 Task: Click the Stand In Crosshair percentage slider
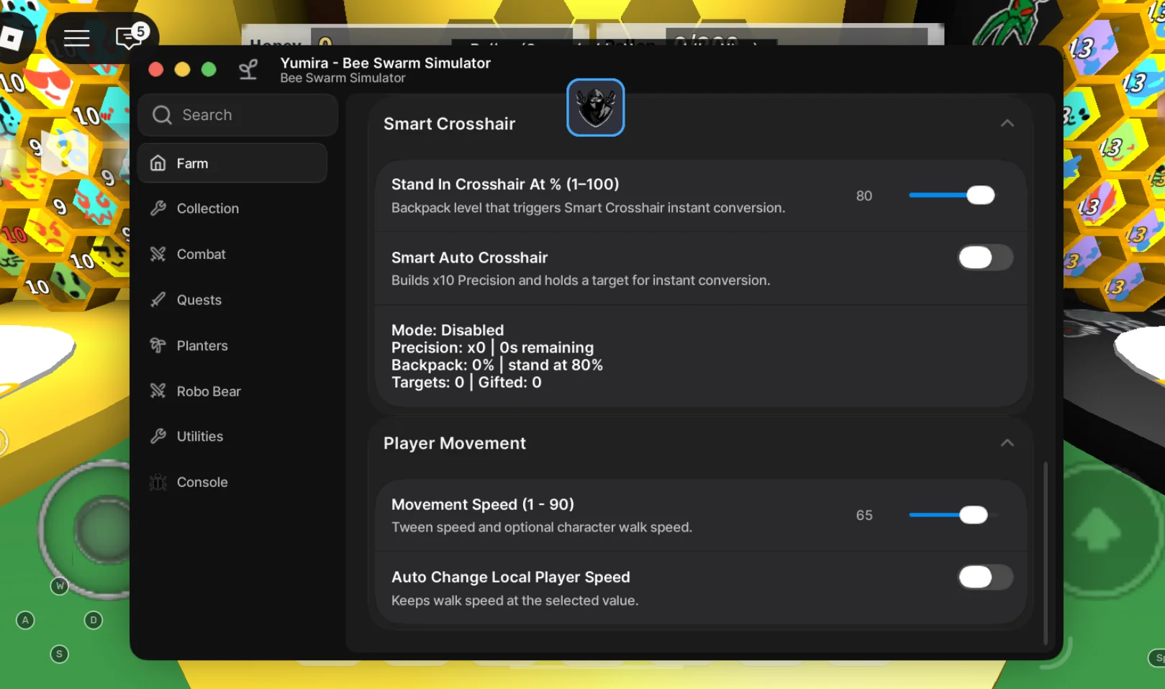tap(952, 195)
